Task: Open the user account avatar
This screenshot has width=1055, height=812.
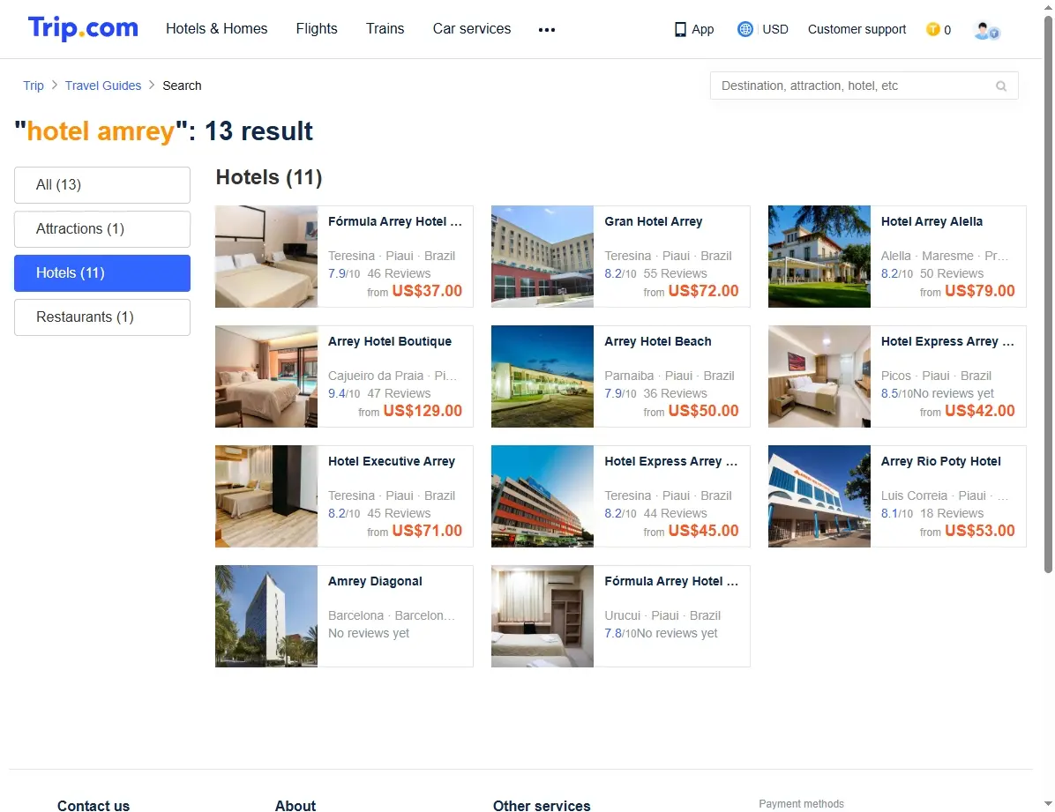Action: click(x=986, y=30)
